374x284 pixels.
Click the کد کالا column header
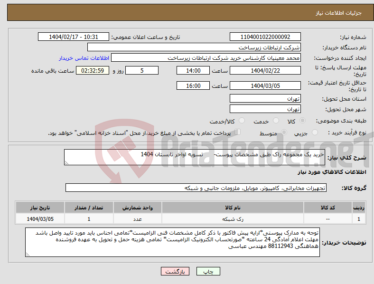(328, 208)
